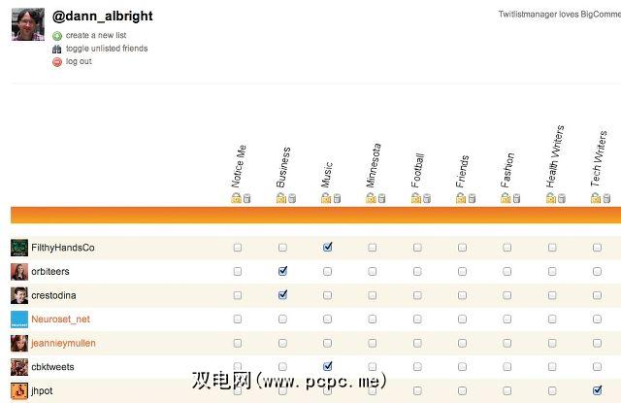Click the trash icon under Business column
Viewport: 621px width, 403px height.
click(291, 198)
